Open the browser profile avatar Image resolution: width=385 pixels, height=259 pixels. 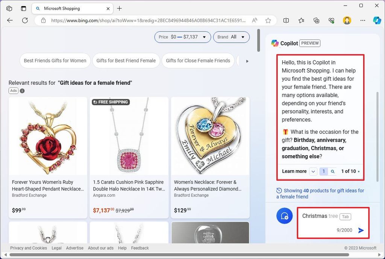(x=347, y=20)
